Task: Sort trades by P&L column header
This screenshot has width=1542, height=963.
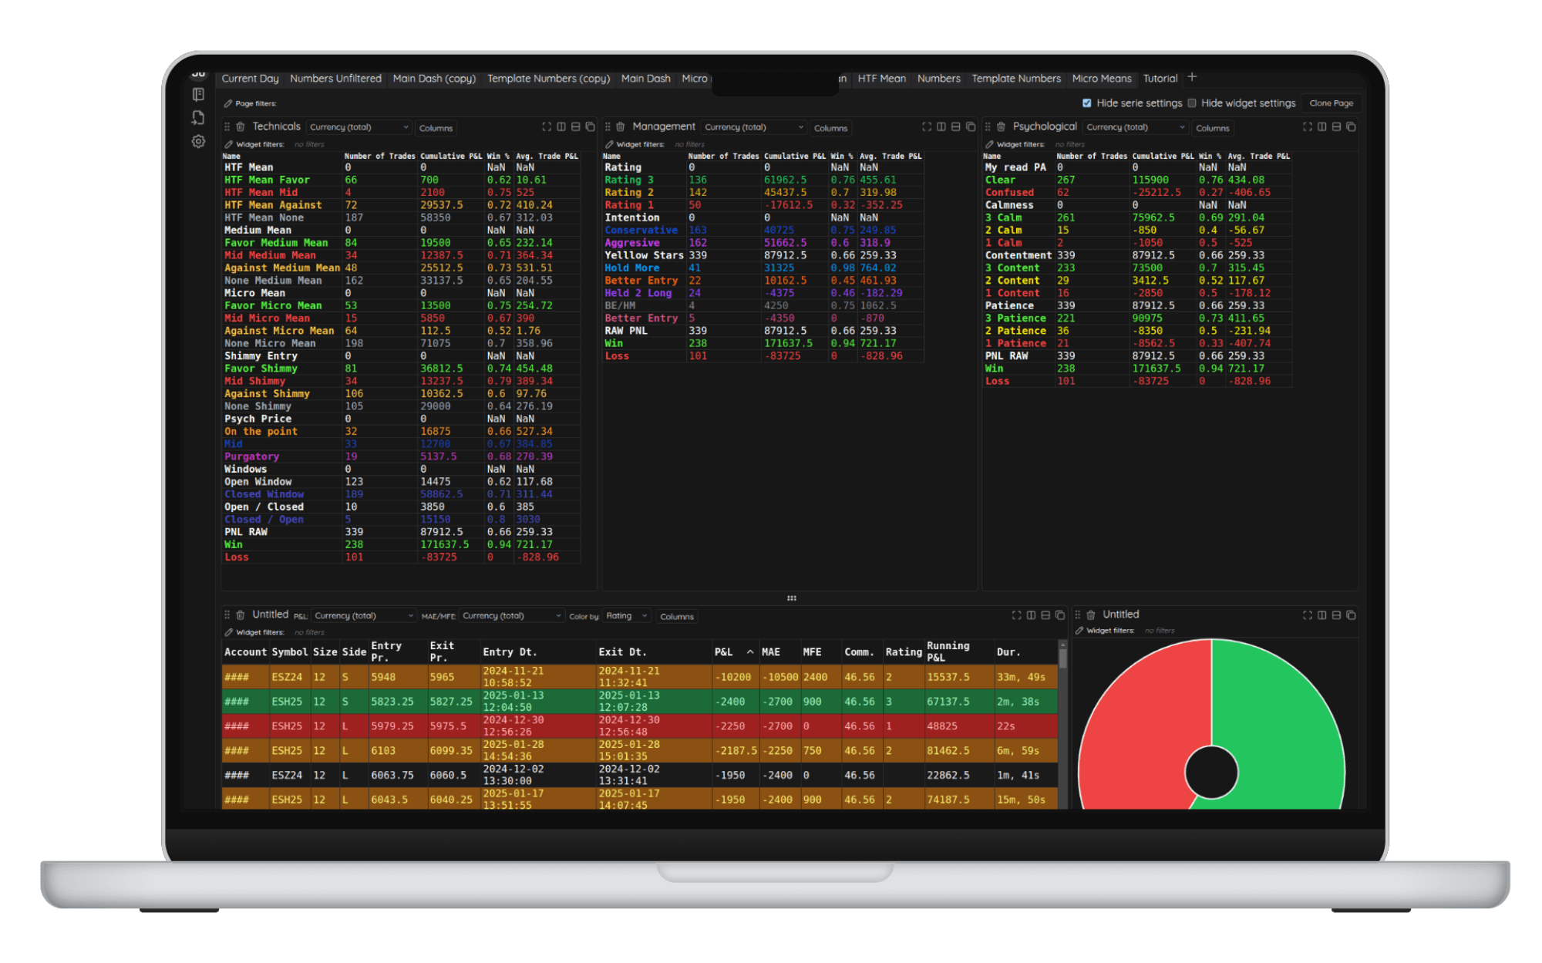Action: point(723,652)
